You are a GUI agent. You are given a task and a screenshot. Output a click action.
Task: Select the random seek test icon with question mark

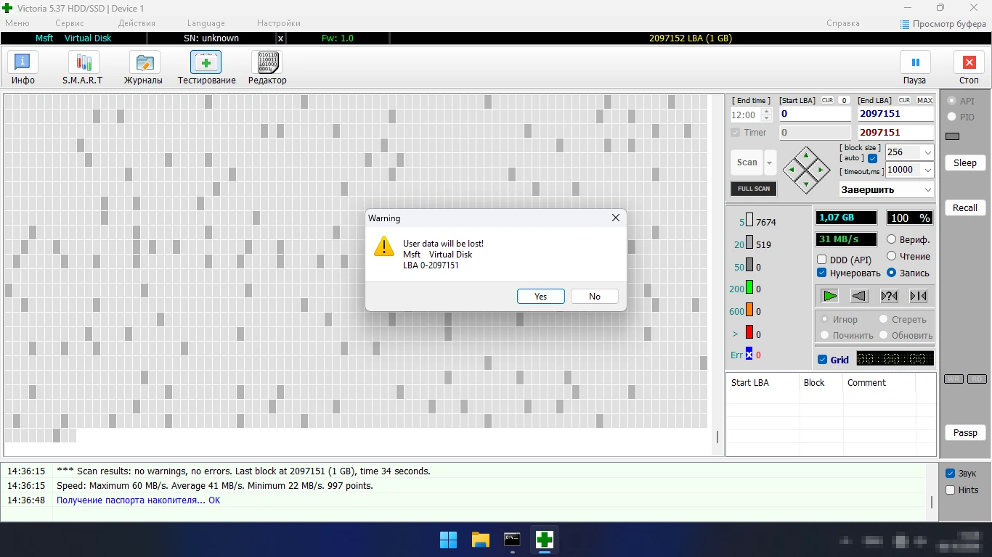889,295
